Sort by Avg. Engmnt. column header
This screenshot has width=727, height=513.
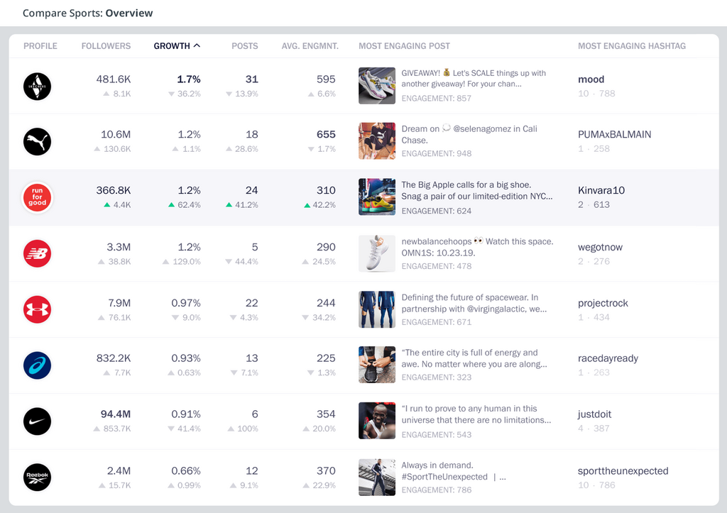tap(310, 46)
